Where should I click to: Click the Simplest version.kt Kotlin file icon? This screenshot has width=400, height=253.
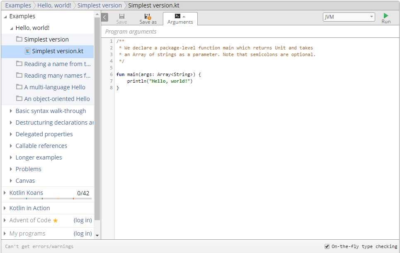[x=27, y=51]
